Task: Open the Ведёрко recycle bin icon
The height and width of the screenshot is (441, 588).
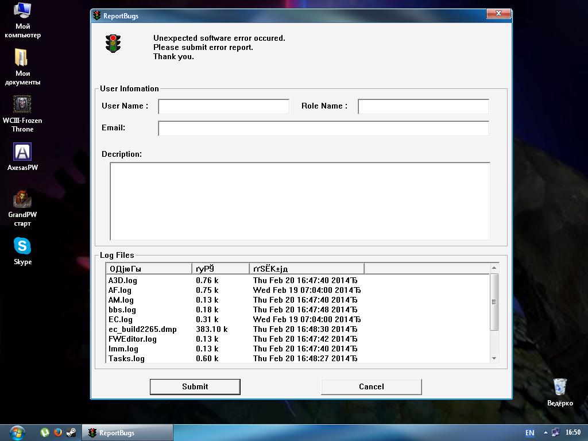Action: (560, 392)
